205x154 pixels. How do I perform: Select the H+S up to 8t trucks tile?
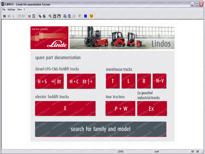tap(49, 81)
